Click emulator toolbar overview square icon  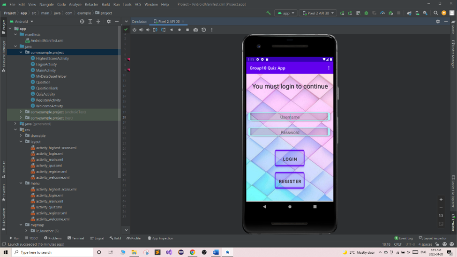[187, 30]
